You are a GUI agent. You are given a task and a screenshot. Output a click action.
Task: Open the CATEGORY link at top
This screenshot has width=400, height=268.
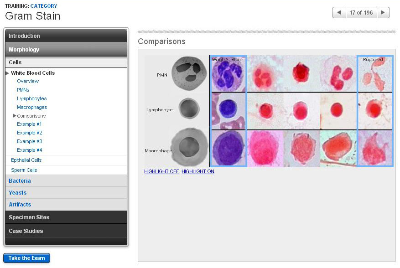tap(44, 6)
